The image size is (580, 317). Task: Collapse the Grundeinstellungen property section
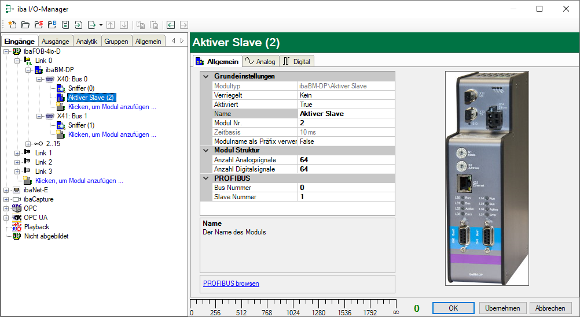point(205,76)
